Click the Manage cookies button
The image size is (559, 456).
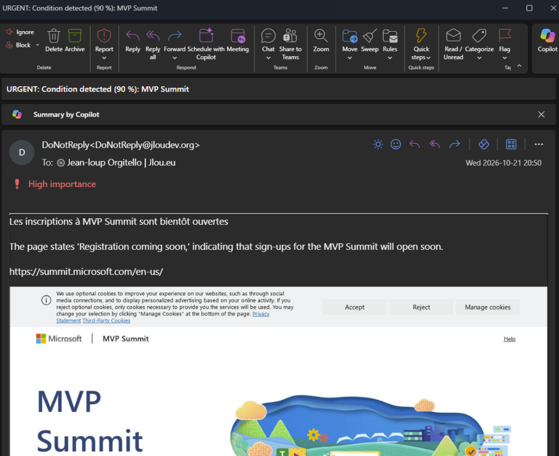pos(487,307)
